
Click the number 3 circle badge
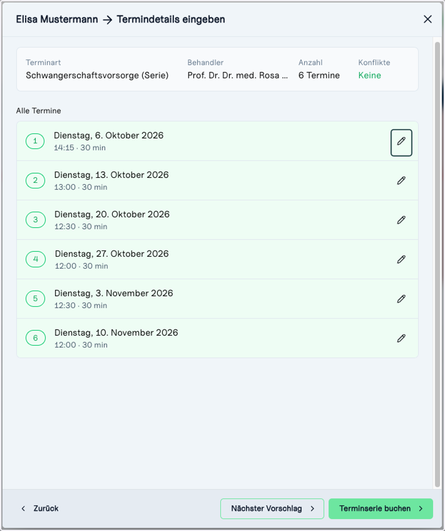click(35, 220)
